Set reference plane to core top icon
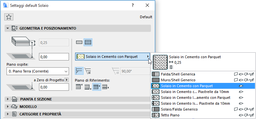Image resolution: width=256 pixels, height=119 pixels. [97, 87]
